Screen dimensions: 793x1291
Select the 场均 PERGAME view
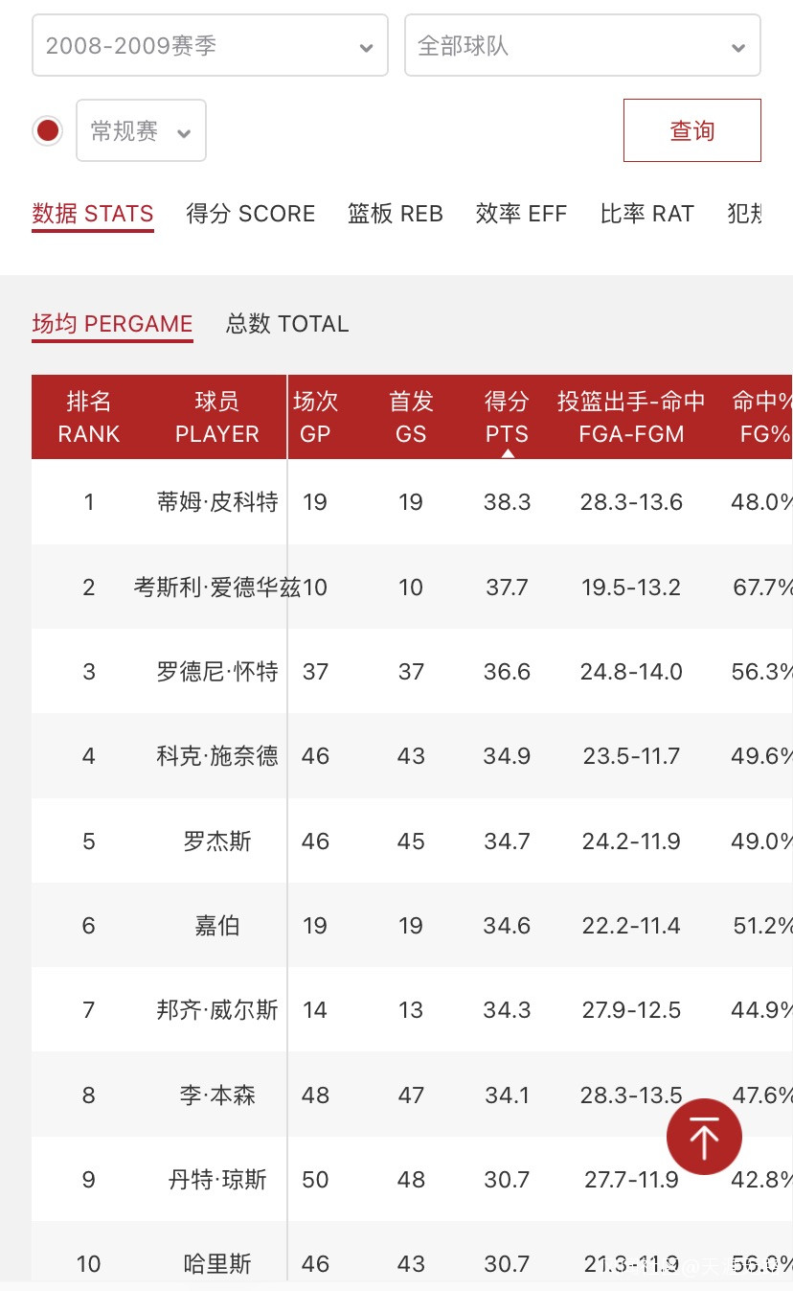112,324
